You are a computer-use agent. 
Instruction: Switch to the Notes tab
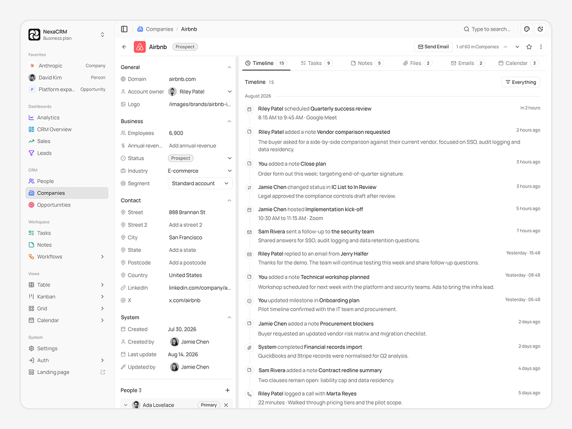(367, 63)
